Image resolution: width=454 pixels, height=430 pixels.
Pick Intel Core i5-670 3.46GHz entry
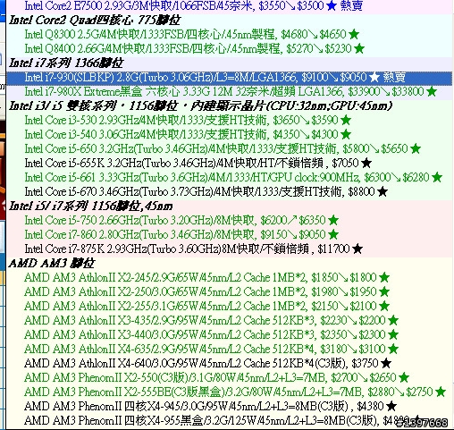click(229, 191)
